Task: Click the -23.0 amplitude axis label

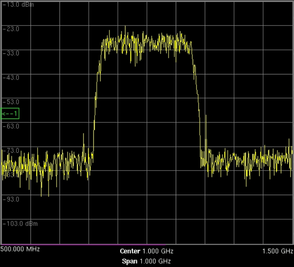Action: click(11, 29)
